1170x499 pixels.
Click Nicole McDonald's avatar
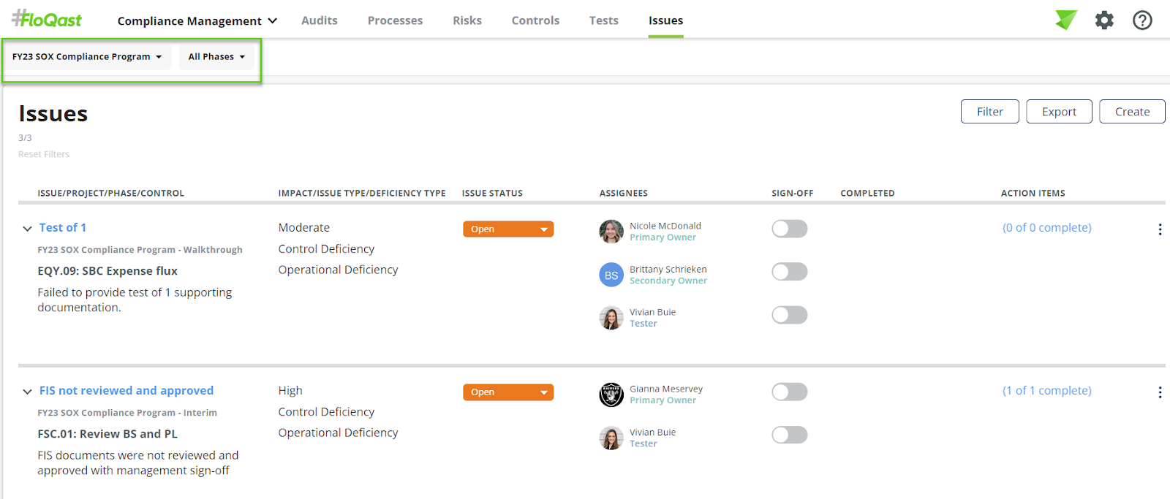611,232
